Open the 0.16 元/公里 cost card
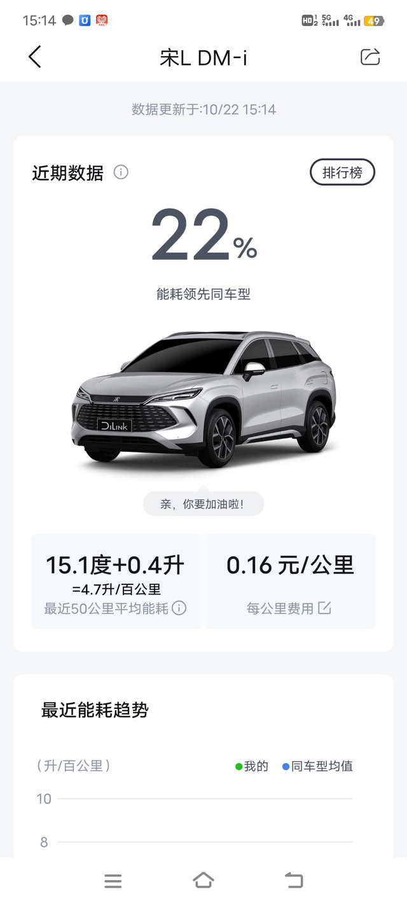Viewport: 407px width, 905px height. 291,581
